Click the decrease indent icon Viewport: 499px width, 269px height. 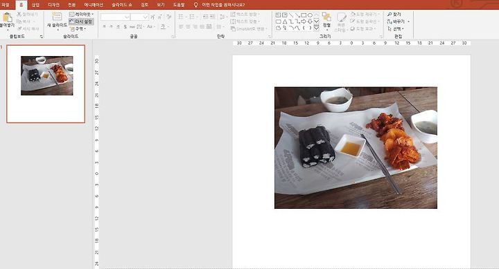click(x=206, y=17)
